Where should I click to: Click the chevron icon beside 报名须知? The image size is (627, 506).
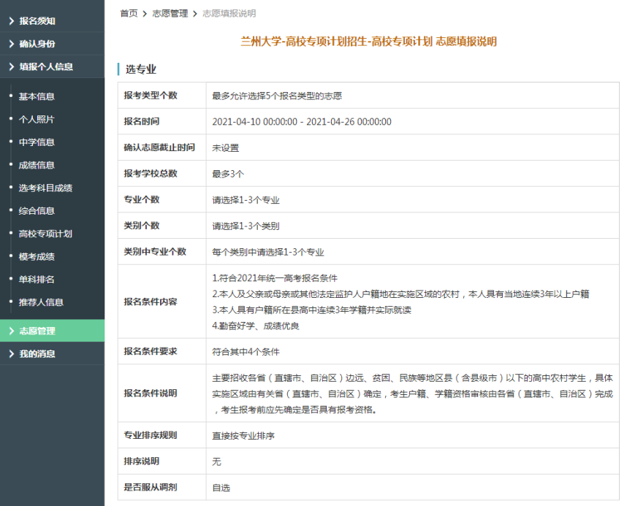point(12,21)
